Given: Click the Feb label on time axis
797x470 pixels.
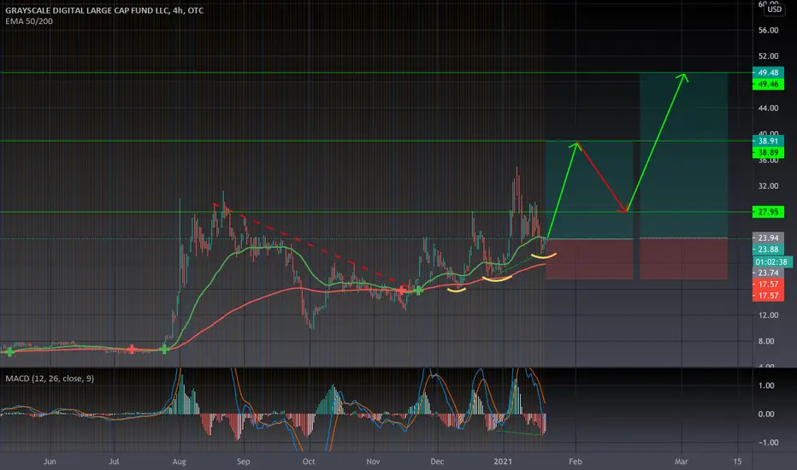Looking at the screenshot, I should tap(575, 461).
